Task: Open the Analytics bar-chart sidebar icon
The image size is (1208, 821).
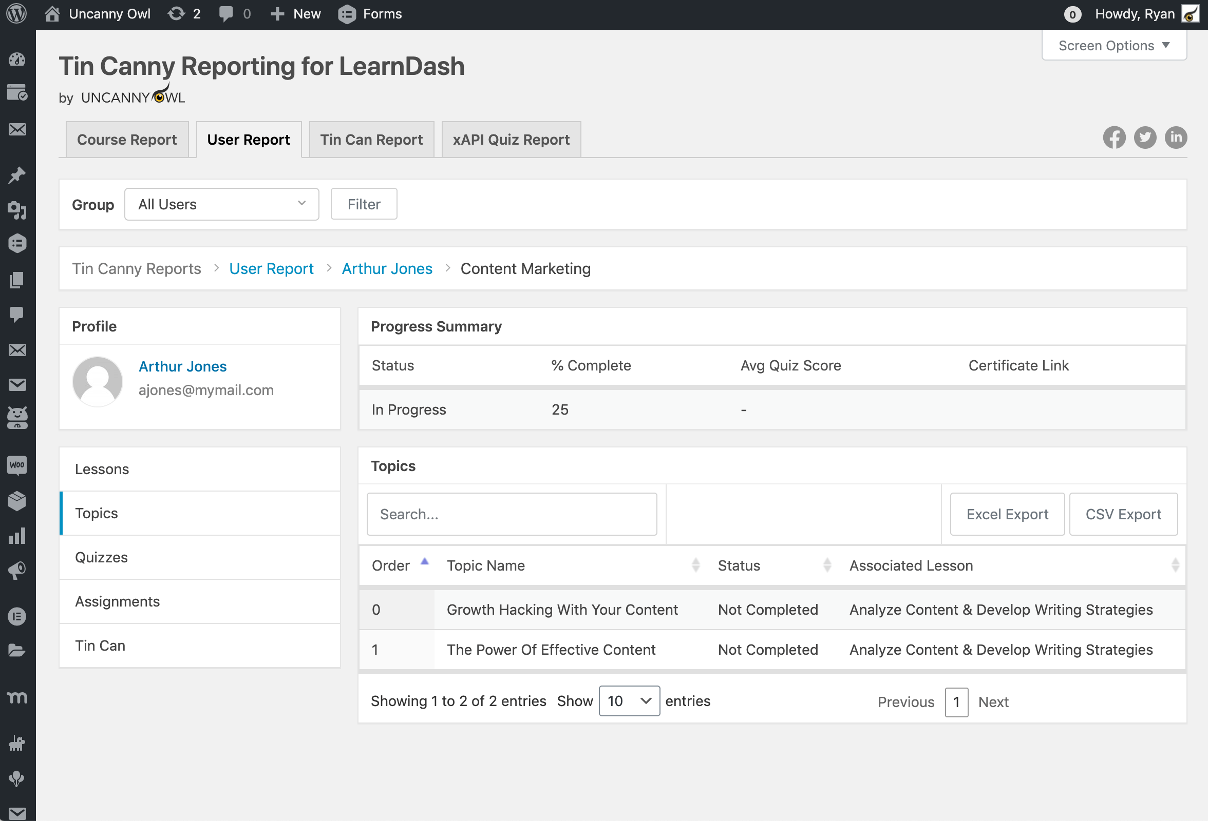Action: (17, 536)
